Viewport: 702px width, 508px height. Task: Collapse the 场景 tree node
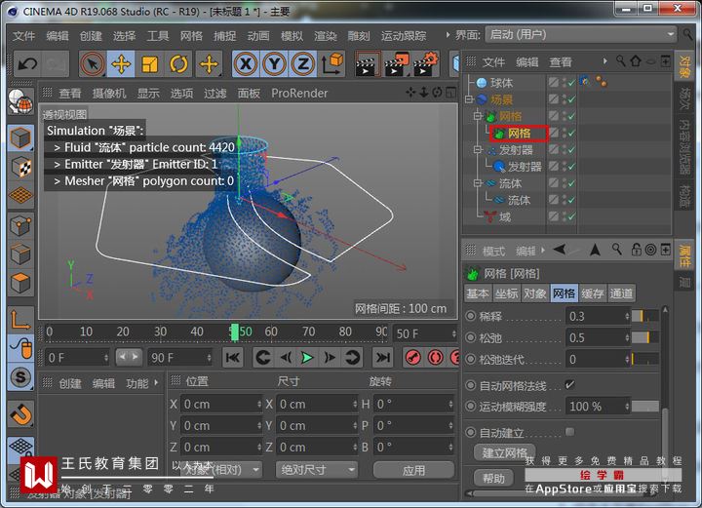pyautogui.click(x=469, y=99)
